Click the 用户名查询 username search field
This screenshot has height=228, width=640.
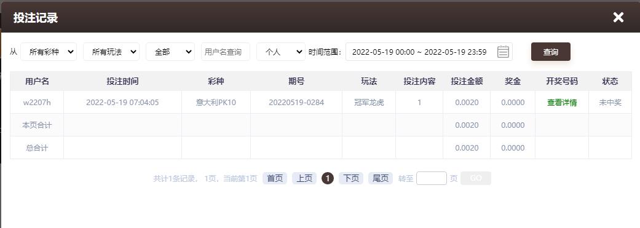[x=225, y=52]
